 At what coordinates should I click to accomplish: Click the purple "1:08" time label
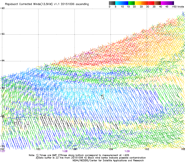coord(65,151)
